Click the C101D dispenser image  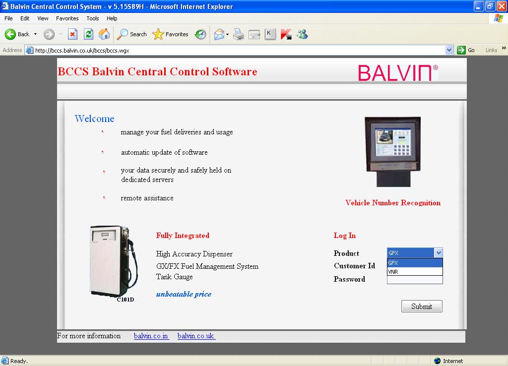[x=114, y=262]
